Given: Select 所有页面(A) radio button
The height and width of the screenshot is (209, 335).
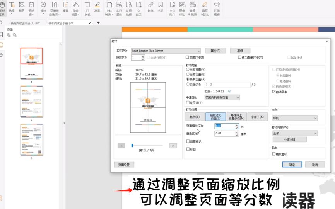Looking at the screenshot, I should pos(188,79).
